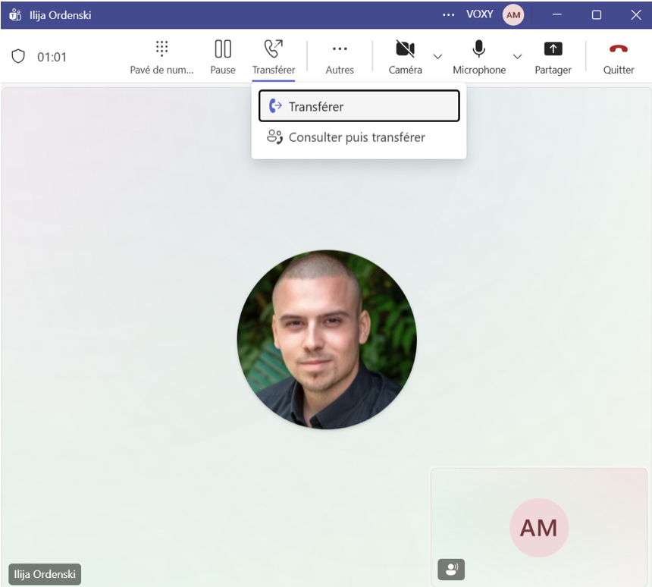652x587 pixels.
Task: Select the AM self-view tile
Action: [x=538, y=527]
